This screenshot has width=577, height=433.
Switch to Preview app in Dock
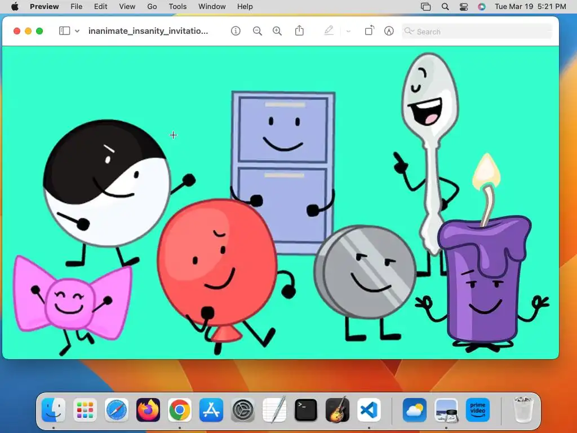pyautogui.click(x=446, y=410)
